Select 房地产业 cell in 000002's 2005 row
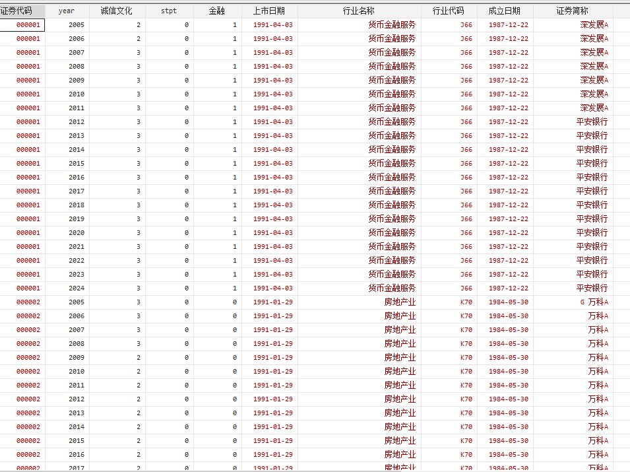 [x=400, y=302]
